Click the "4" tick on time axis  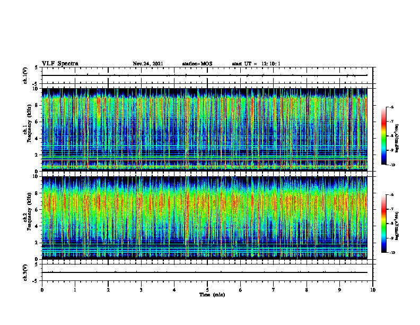tap(174, 290)
